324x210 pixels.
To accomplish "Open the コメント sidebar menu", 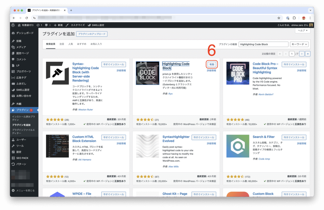I will coord(24,59).
